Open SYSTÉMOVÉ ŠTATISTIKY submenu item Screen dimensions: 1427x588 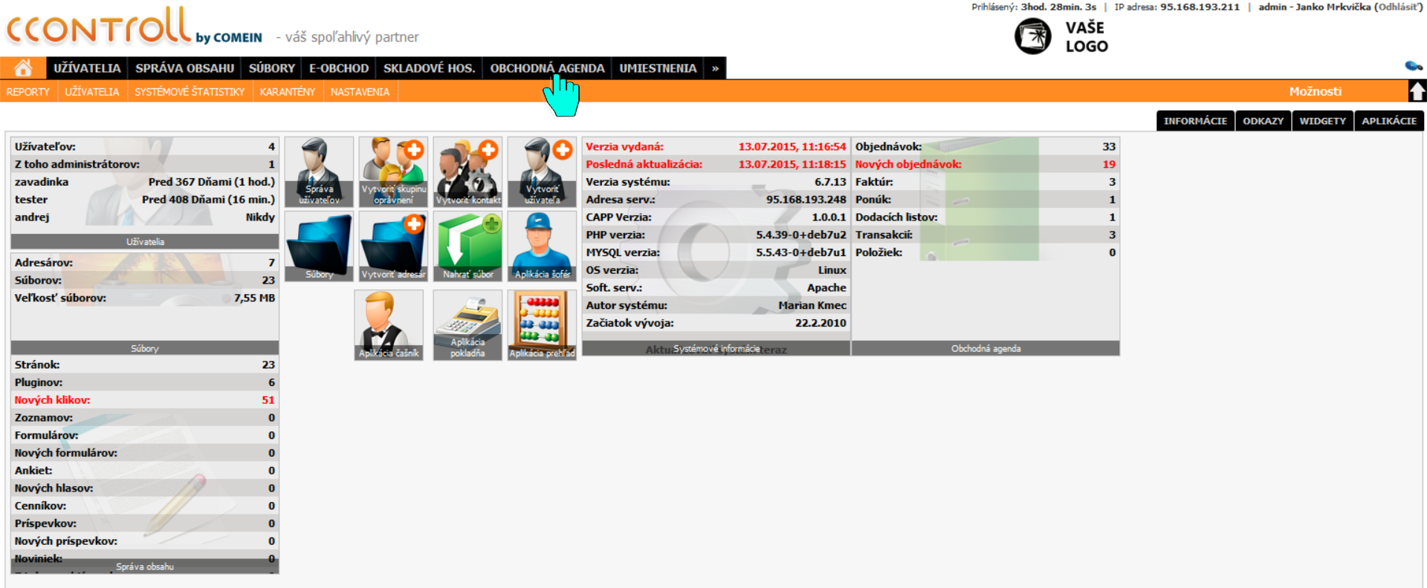click(190, 92)
